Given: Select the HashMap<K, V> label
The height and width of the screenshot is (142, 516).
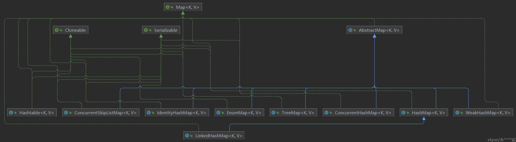Looking at the screenshot, I should (x=428, y=113).
